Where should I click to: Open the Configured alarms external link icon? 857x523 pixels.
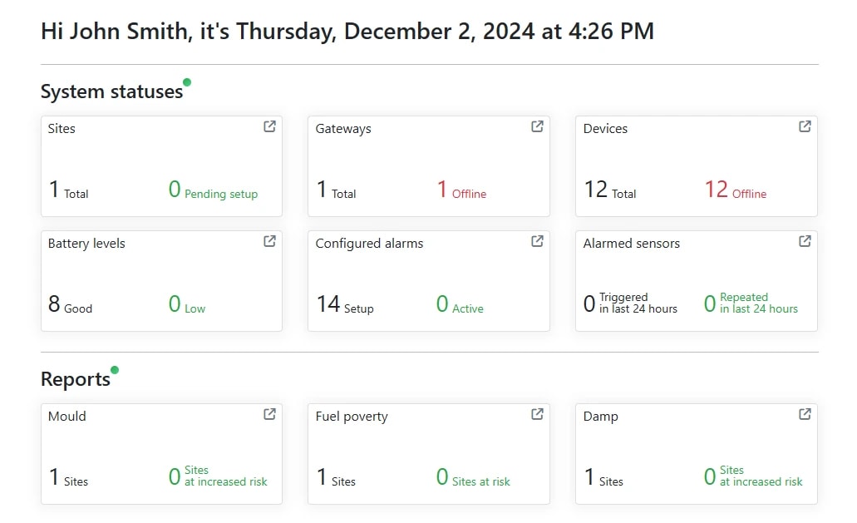(x=536, y=240)
